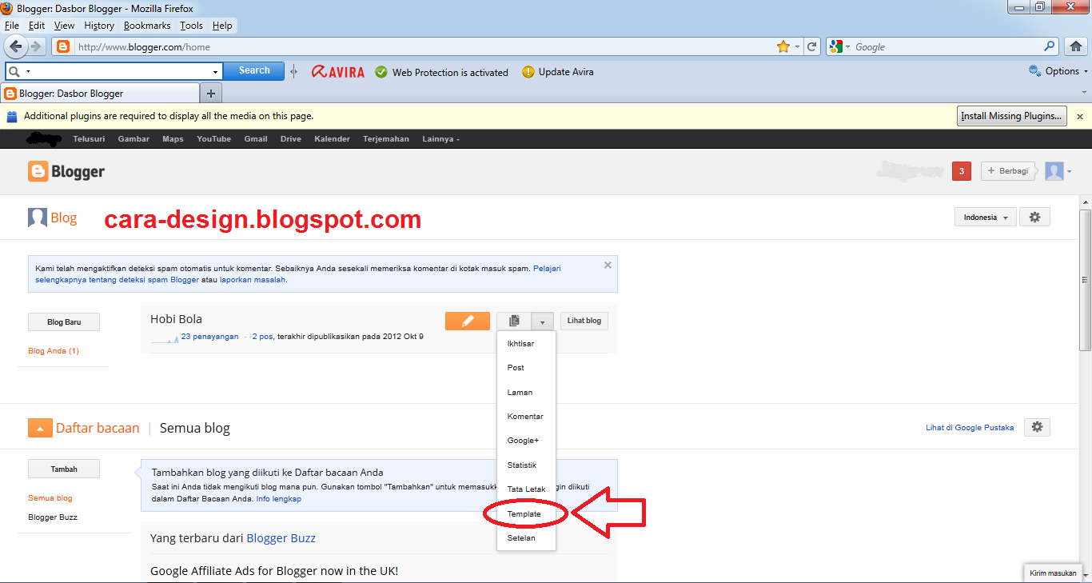This screenshot has width=1092, height=583.
Task: Click the Google search magnifier icon
Action: pos(1050,46)
